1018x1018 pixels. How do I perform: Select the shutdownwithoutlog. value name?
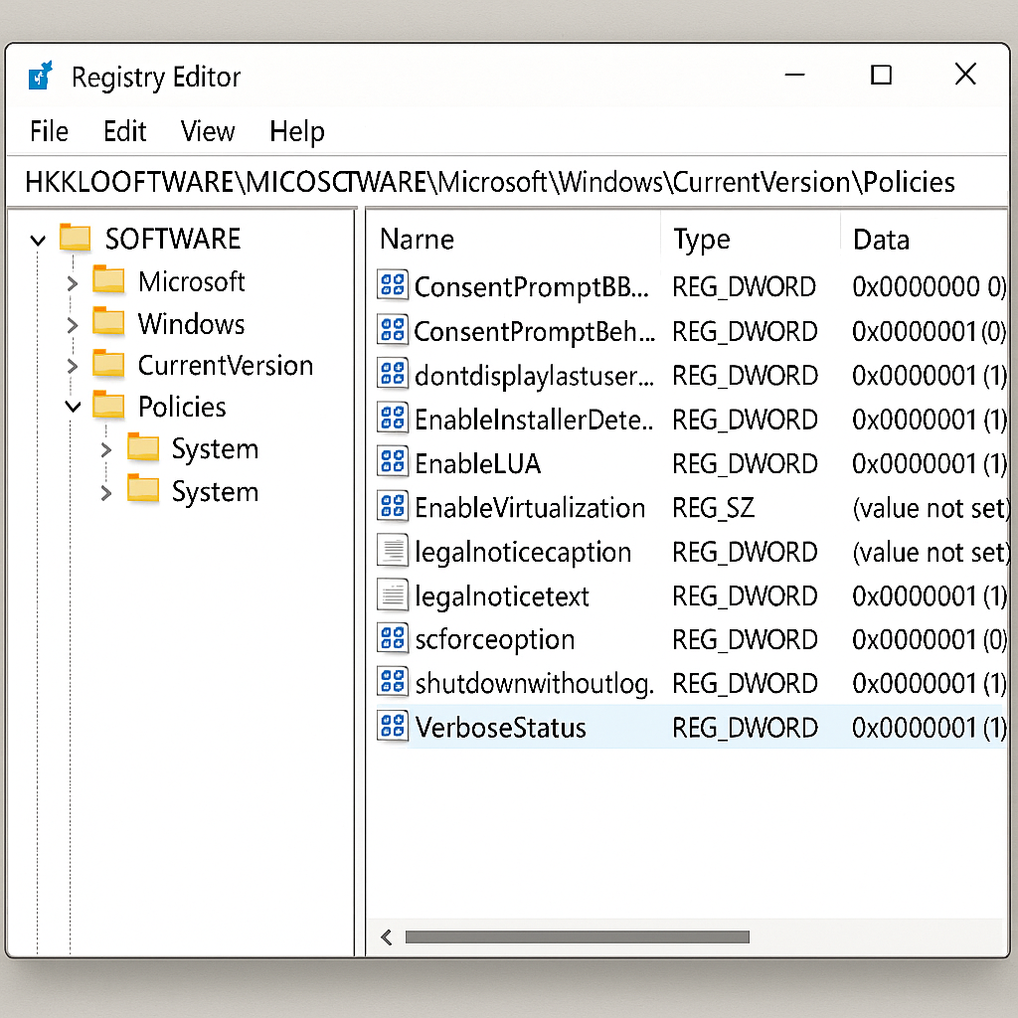coord(534,684)
